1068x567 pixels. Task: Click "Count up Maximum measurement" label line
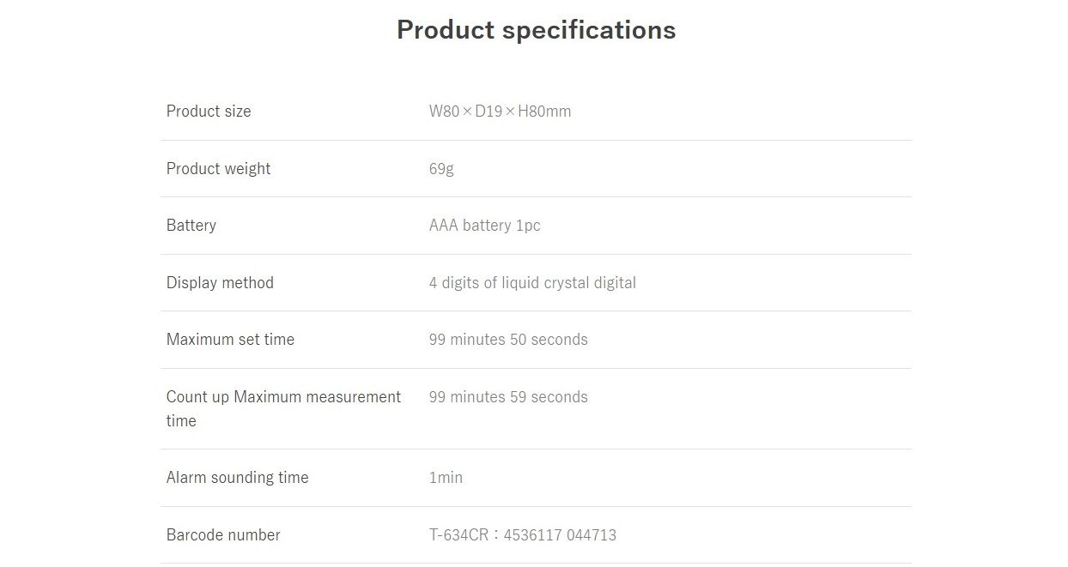[x=283, y=397]
